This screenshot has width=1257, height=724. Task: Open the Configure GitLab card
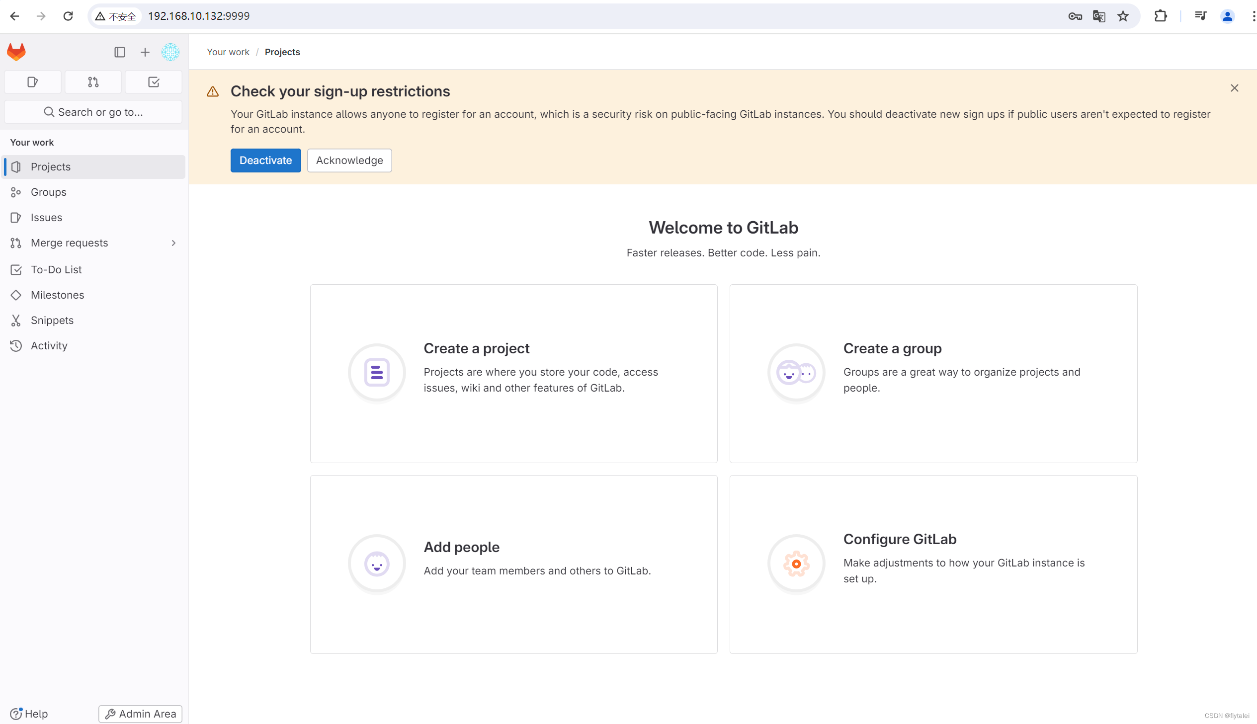pyautogui.click(x=933, y=564)
